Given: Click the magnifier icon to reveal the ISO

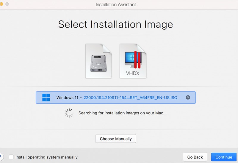Looking at the screenshot, I should (188, 98).
